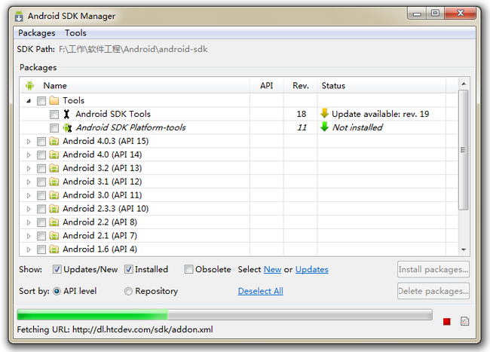Open the Tools menu in the menu bar
The width and height of the screenshot is (490, 352).
(75, 33)
